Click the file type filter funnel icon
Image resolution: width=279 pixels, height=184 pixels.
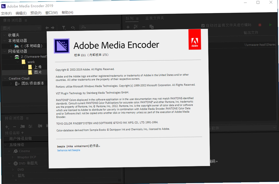tap(64, 27)
